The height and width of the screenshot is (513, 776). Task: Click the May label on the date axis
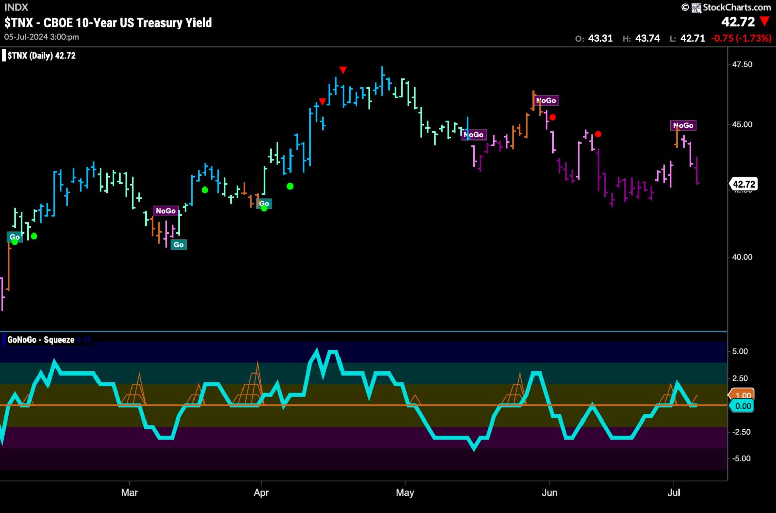pyautogui.click(x=405, y=492)
